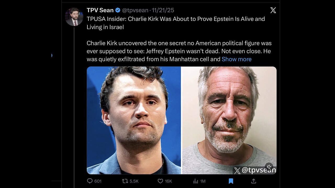Open view analytics bar chart icon

pyautogui.click(x=196, y=181)
